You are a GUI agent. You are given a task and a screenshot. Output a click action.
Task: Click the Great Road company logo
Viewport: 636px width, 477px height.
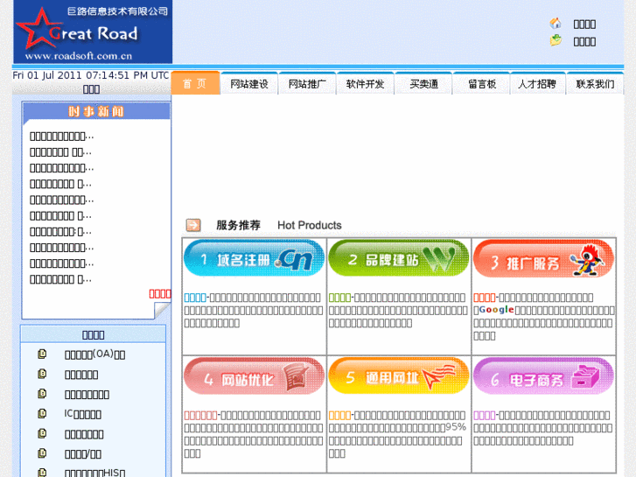[x=93, y=32]
